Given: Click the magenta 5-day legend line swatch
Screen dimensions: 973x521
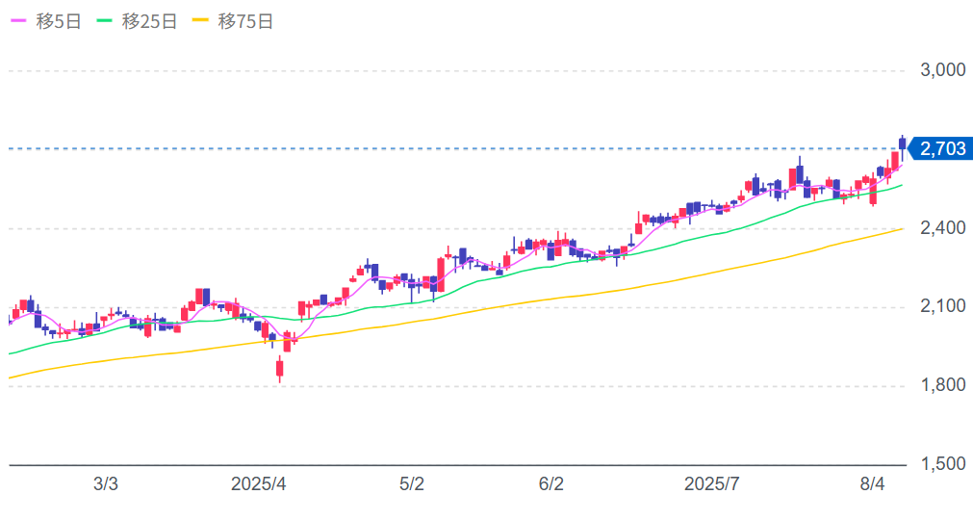Looking at the screenshot, I should click(18, 22).
